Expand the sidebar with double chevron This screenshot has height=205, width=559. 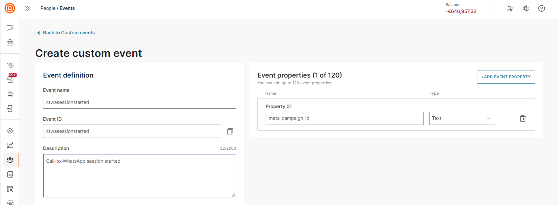(x=27, y=9)
